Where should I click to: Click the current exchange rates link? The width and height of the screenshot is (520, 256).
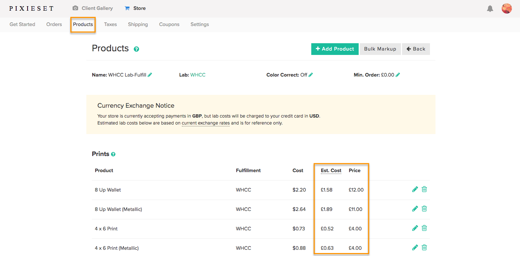[206, 123]
